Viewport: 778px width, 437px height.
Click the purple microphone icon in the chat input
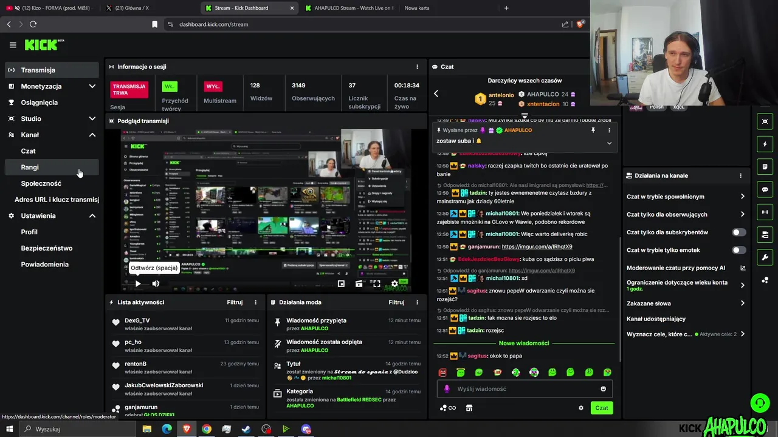(447, 389)
